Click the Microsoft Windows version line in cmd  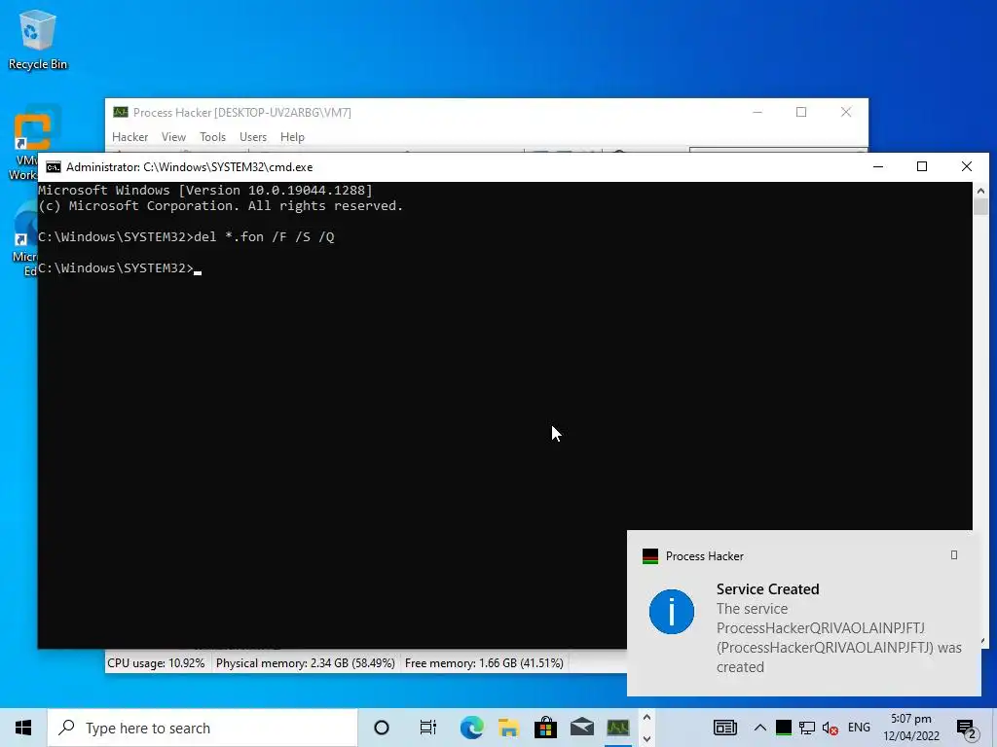pyautogui.click(x=205, y=190)
